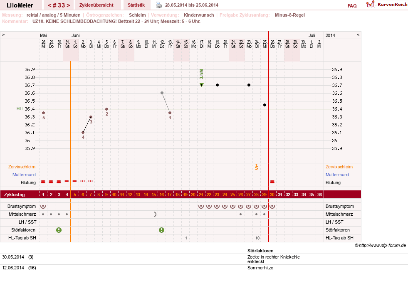The image size is (408, 281).
Task: Click the Kinderwunsch setting text
Action: pos(199,15)
